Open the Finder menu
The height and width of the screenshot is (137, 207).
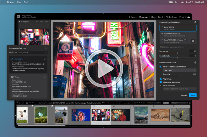(x=10, y=2)
